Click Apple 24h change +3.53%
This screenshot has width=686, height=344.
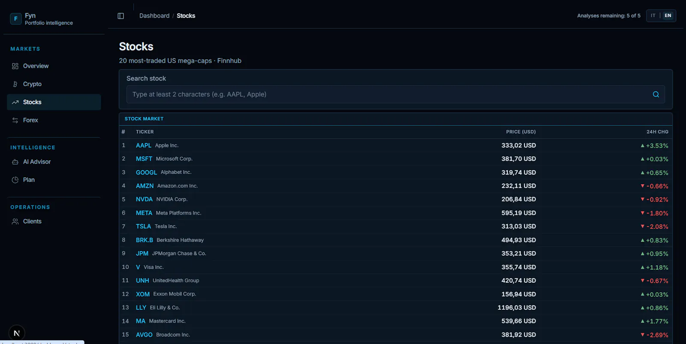coord(654,146)
